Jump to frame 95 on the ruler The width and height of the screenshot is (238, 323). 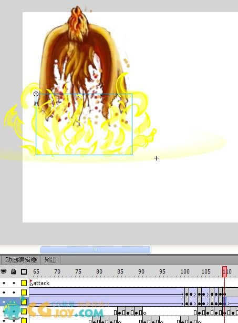162,271
